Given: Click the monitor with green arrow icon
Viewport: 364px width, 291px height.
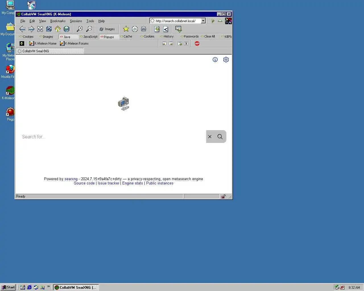Looking at the screenshot, I should 179,29.
